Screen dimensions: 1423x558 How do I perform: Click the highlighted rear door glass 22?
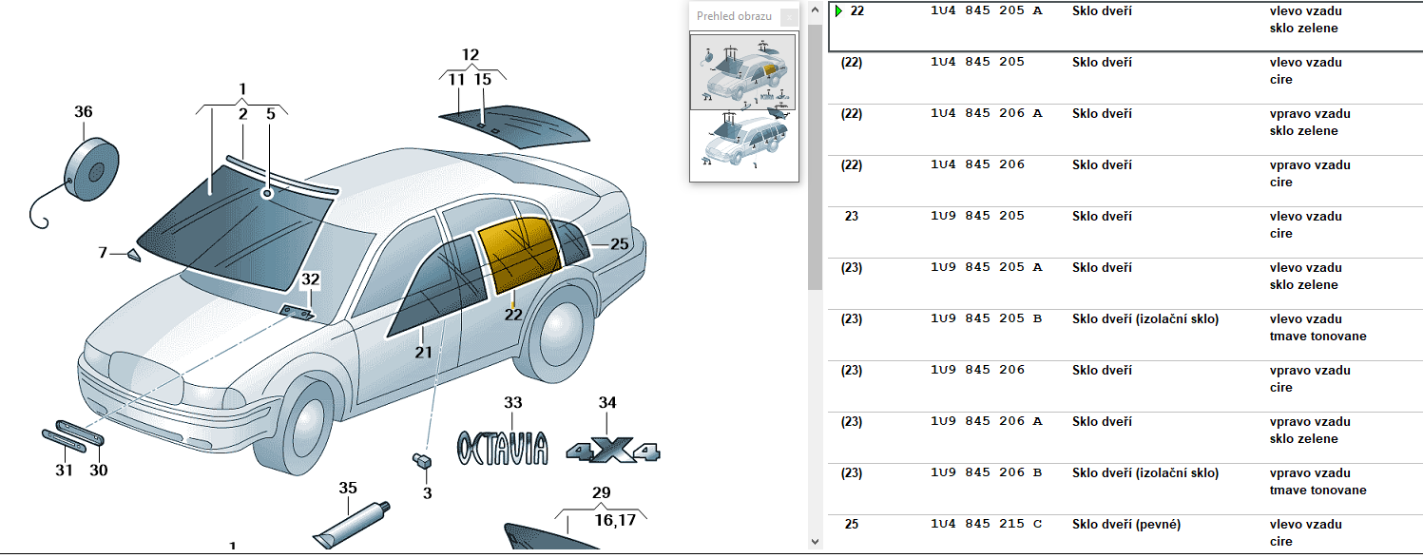pyautogui.click(x=516, y=254)
